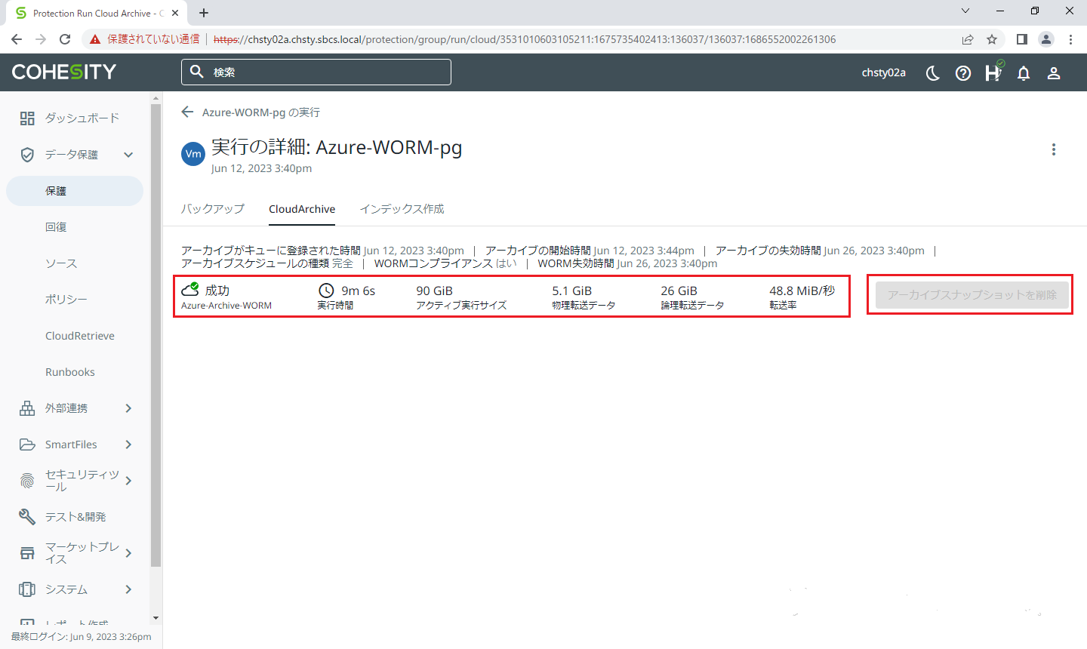
Task: Click the 保護されていない通信 security warning
Action: pyautogui.click(x=145, y=39)
